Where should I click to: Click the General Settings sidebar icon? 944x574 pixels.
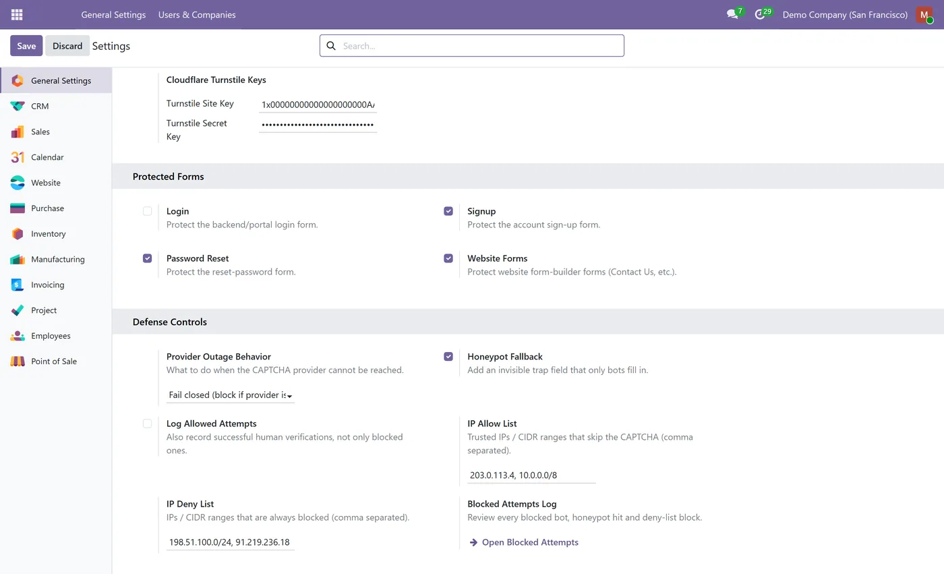(x=18, y=81)
